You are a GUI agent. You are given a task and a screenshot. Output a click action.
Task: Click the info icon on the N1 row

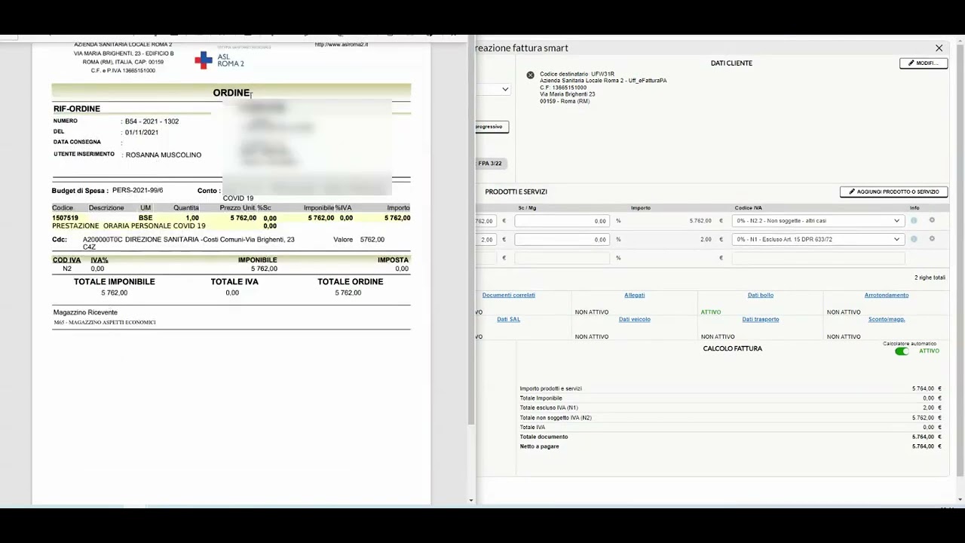tap(914, 239)
